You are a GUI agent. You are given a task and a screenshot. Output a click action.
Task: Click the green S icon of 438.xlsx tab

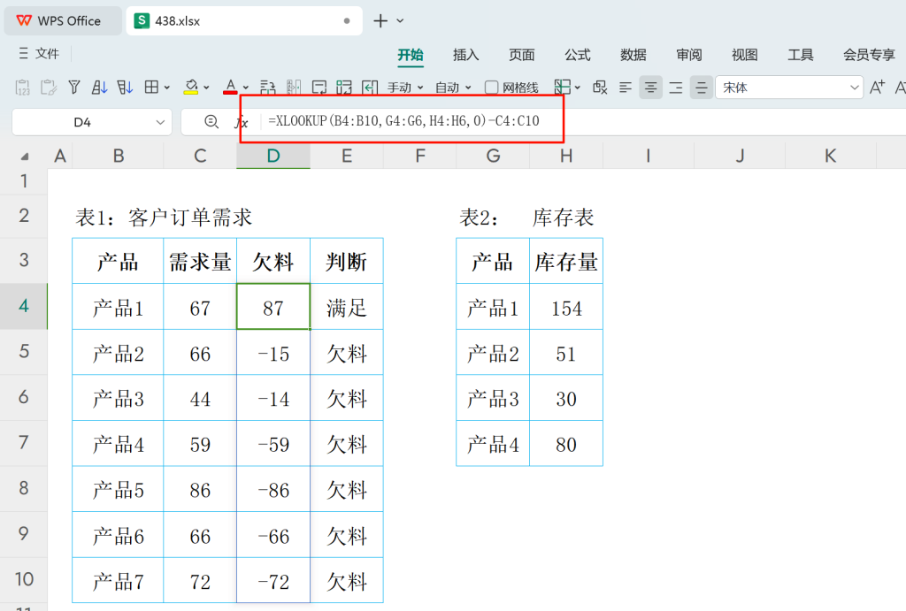tap(142, 21)
